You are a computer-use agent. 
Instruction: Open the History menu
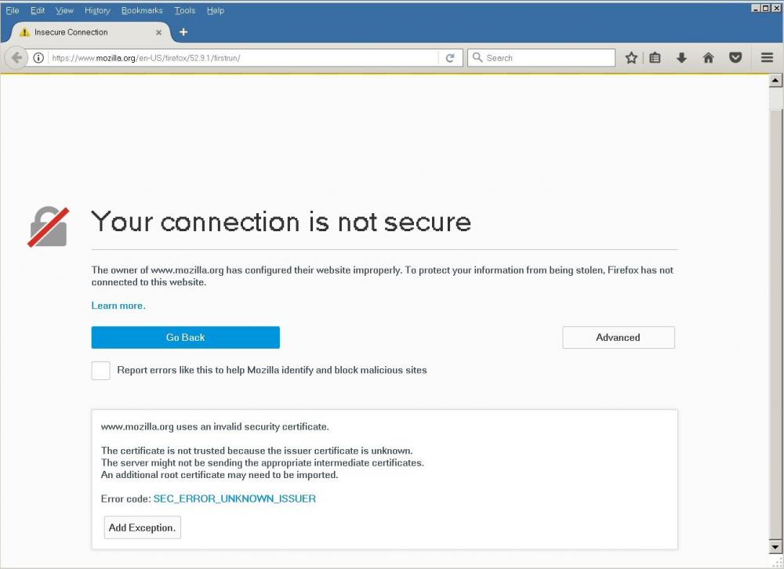pos(97,10)
